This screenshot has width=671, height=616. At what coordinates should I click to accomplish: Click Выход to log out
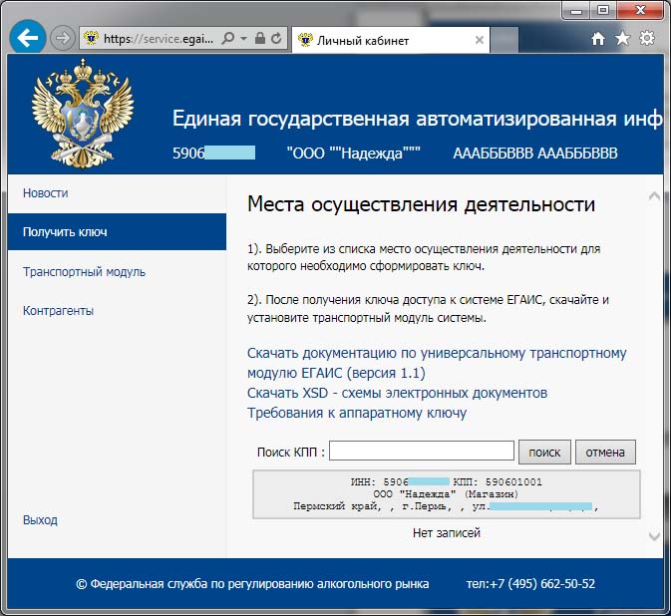pos(40,520)
